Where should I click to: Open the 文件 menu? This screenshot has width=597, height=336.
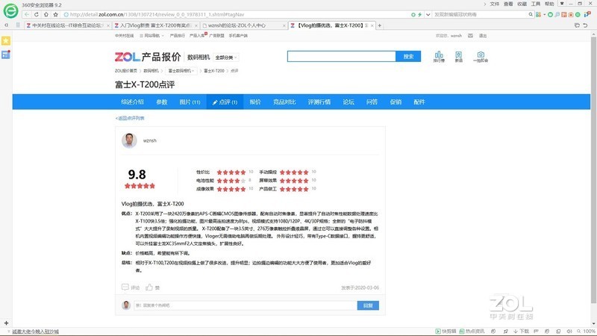(494, 4)
